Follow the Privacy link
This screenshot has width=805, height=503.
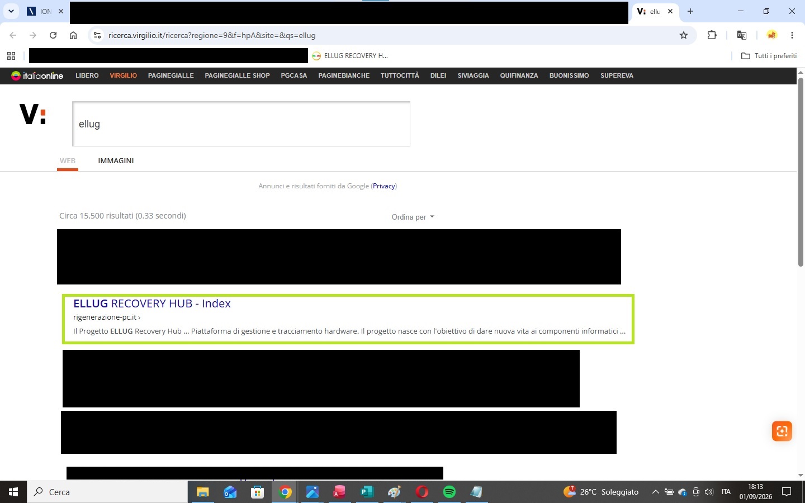click(x=384, y=186)
